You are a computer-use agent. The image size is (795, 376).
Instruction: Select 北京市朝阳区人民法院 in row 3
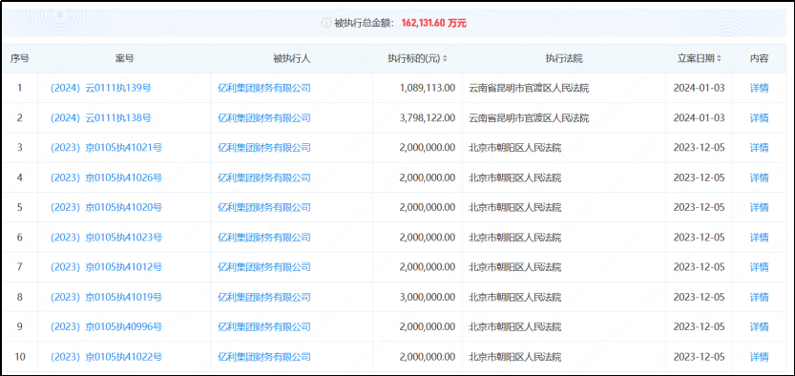pyautogui.click(x=515, y=148)
